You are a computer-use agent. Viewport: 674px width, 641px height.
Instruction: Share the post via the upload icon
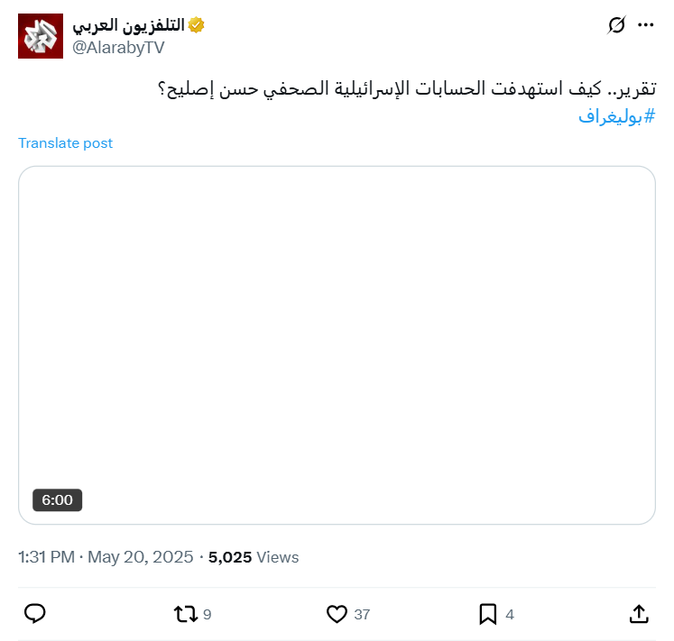point(638,614)
